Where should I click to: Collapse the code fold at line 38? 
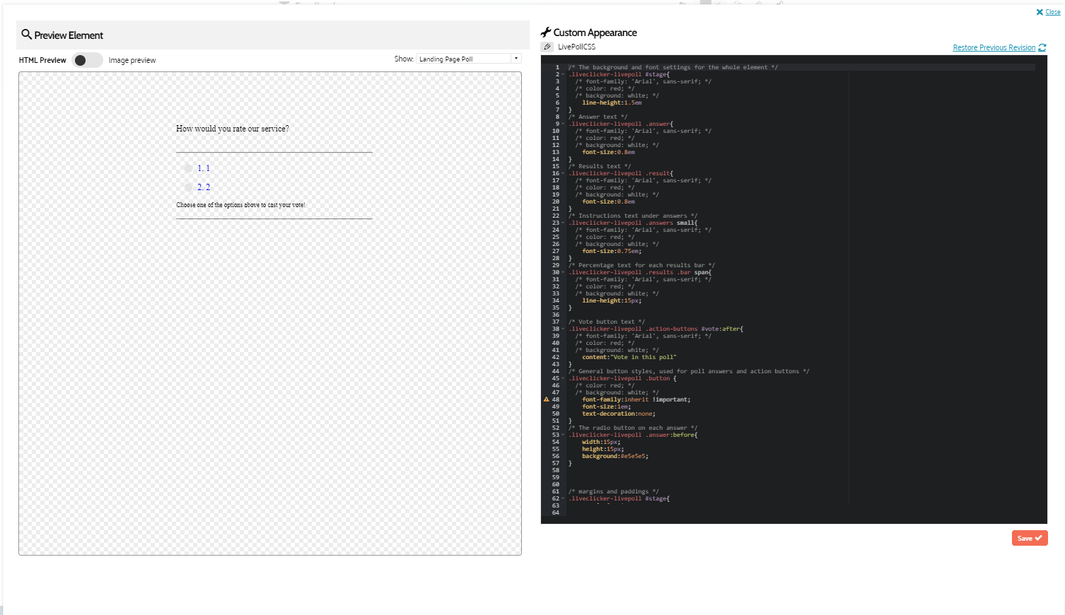click(564, 329)
